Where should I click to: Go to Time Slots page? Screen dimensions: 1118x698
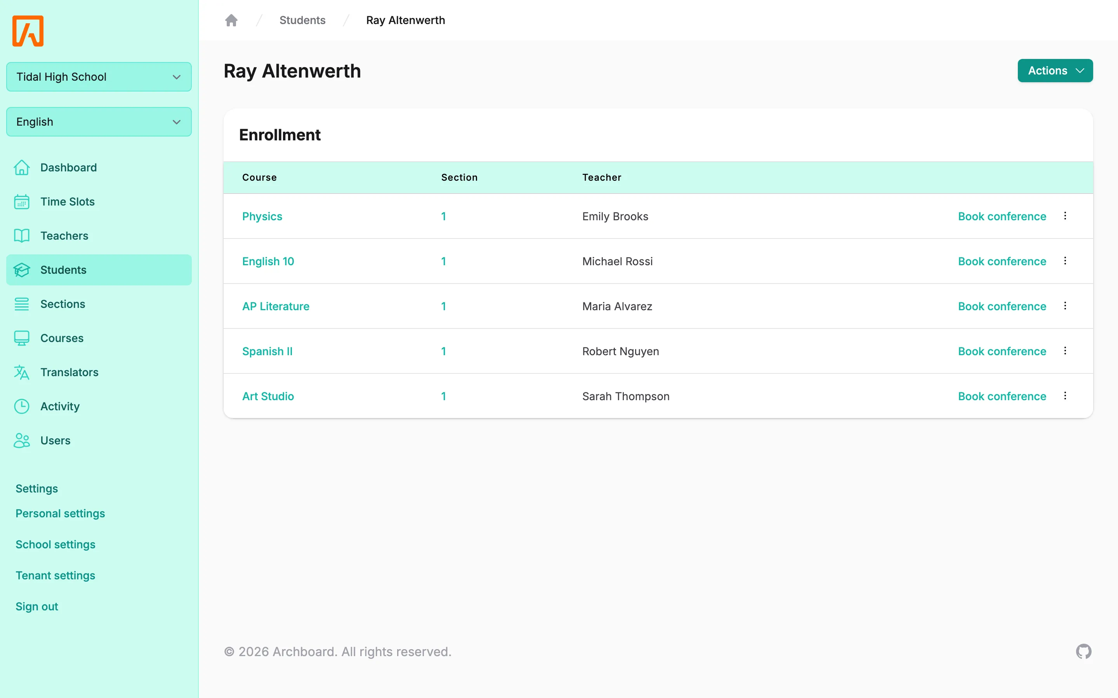pos(99,202)
